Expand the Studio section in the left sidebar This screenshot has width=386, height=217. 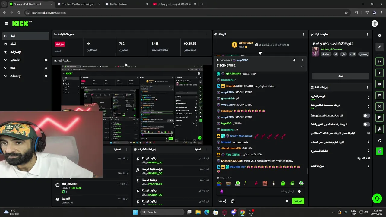point(25,60)
